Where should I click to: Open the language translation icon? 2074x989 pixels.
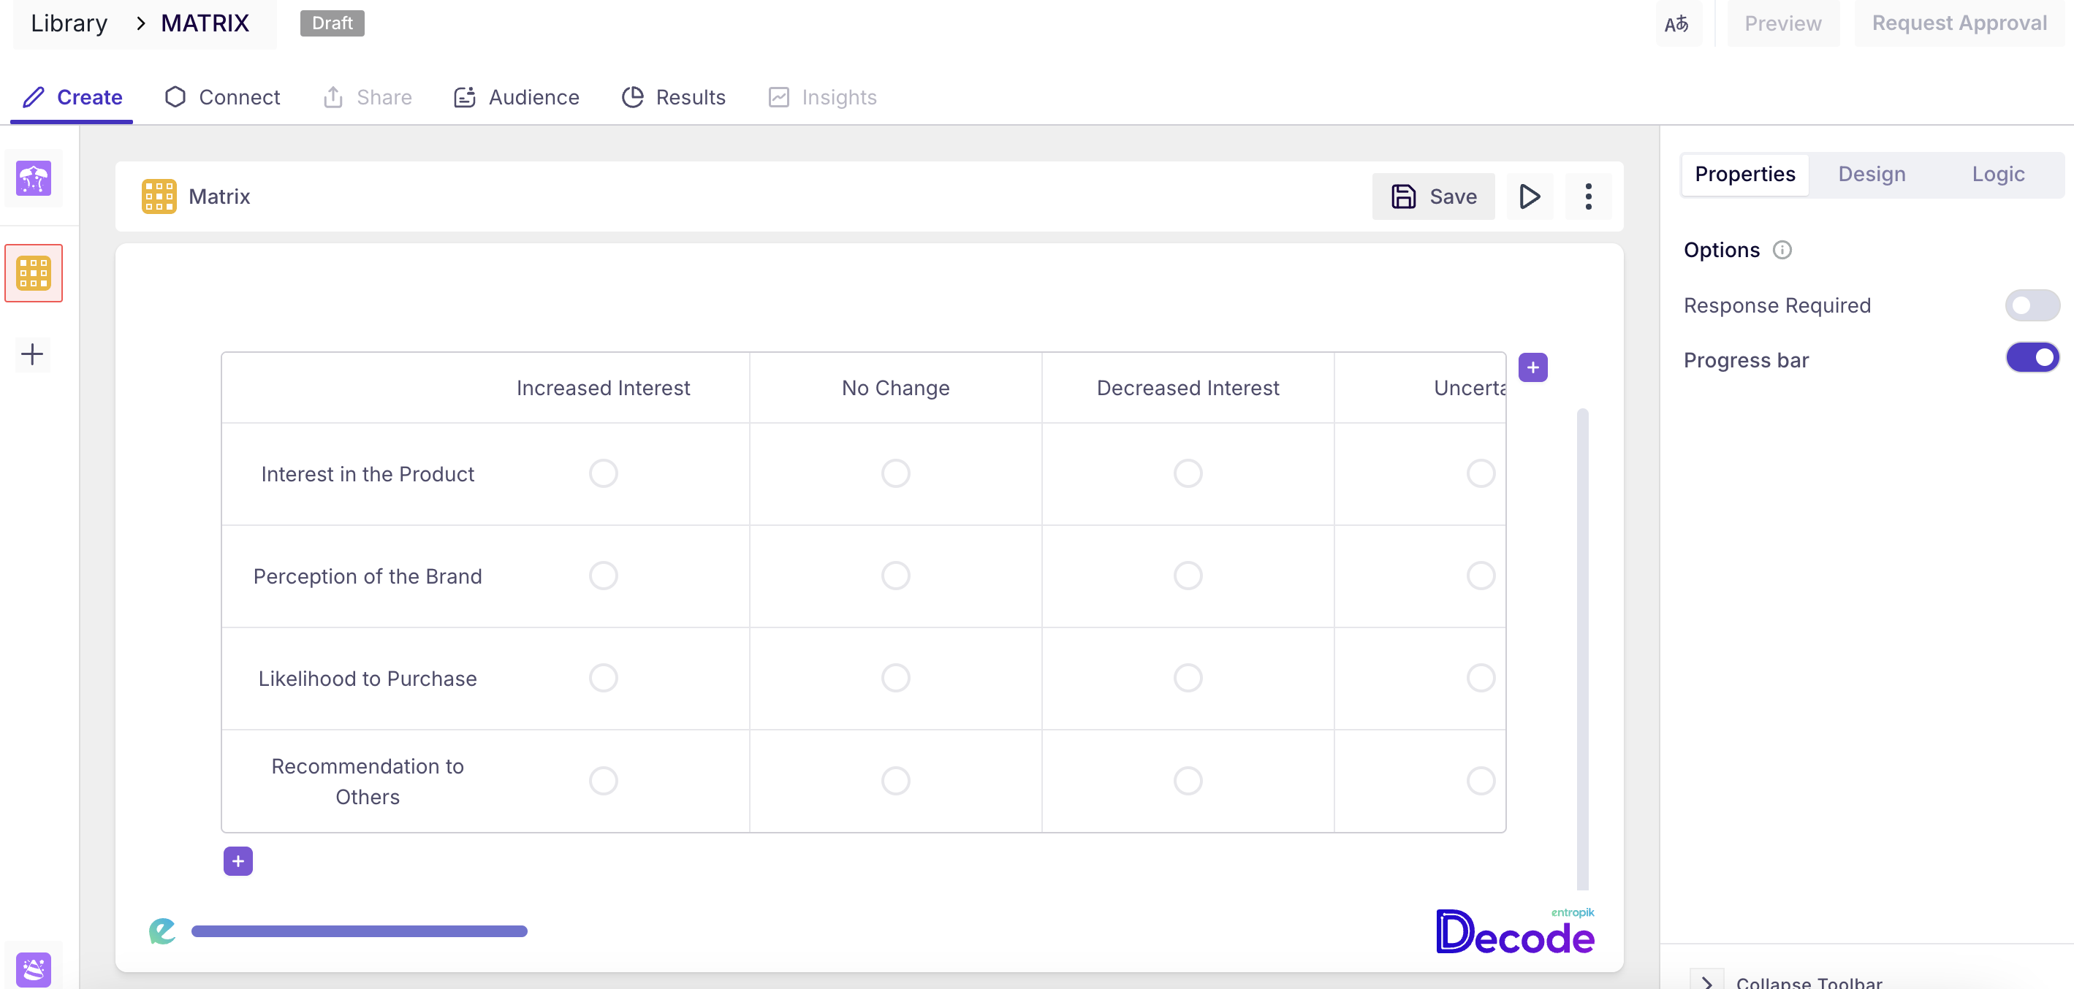pos(1677,23)
